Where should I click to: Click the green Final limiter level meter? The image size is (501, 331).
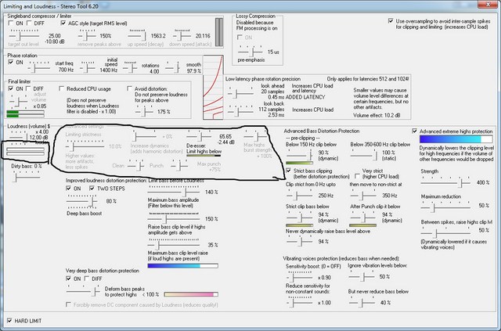(25, 113)
